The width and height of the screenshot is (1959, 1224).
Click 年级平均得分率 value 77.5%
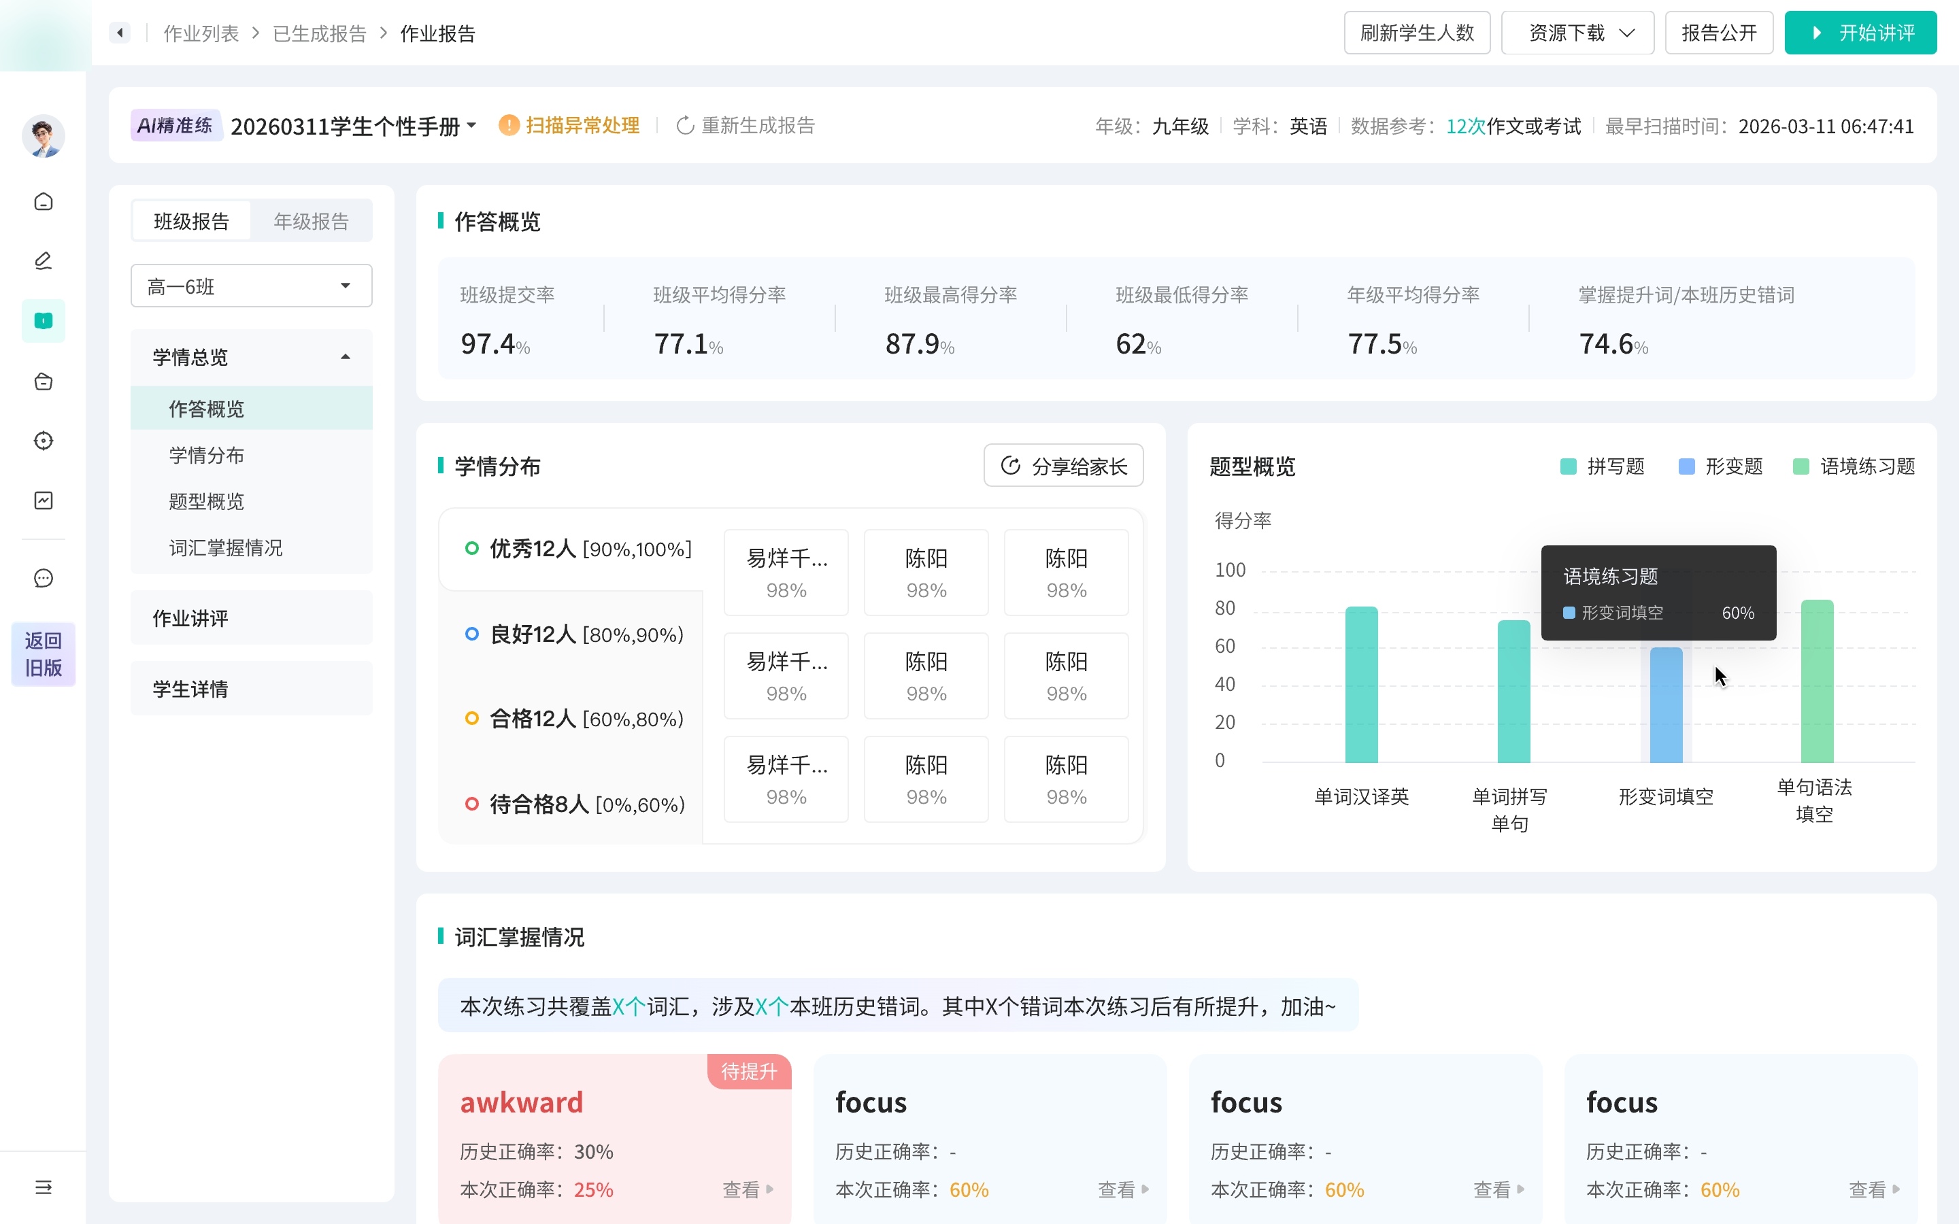pos(1383,344)
